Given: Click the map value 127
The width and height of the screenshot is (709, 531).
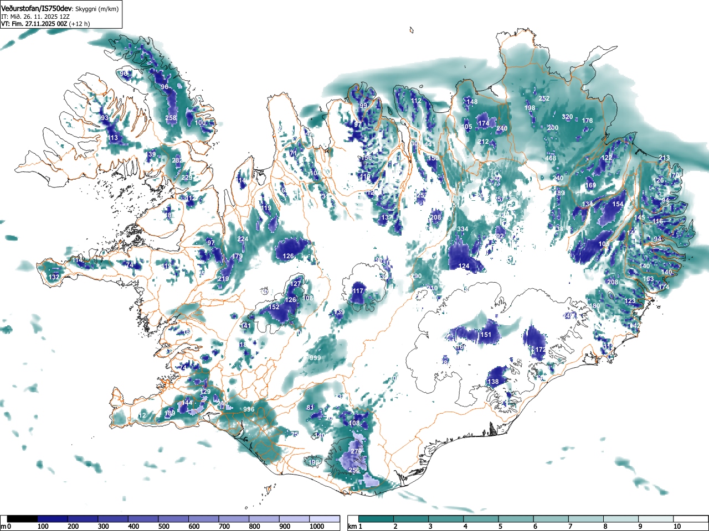Looking at the screenshot, I should click(296, 284).
